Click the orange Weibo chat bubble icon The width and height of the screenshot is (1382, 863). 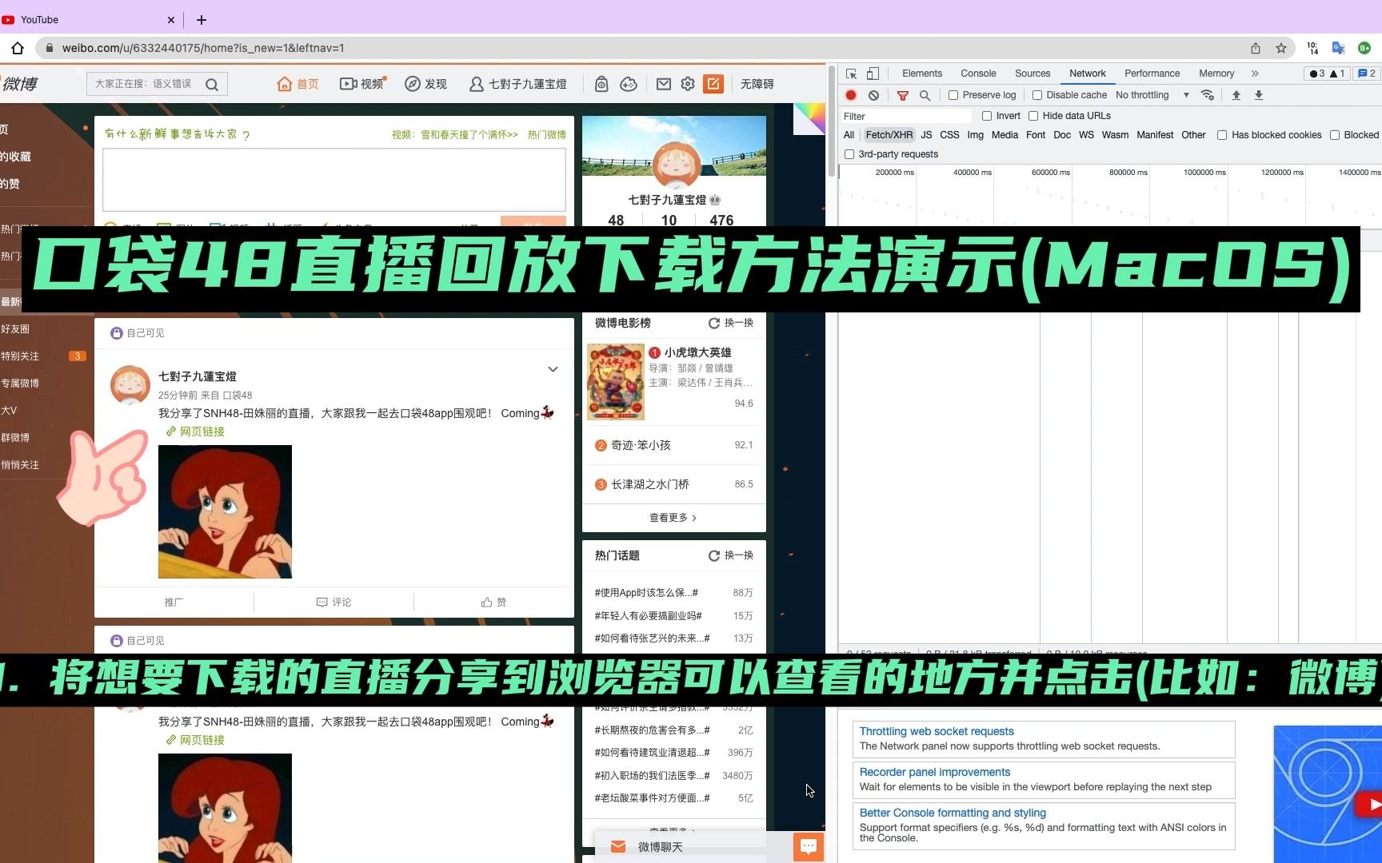click(809, 846)
